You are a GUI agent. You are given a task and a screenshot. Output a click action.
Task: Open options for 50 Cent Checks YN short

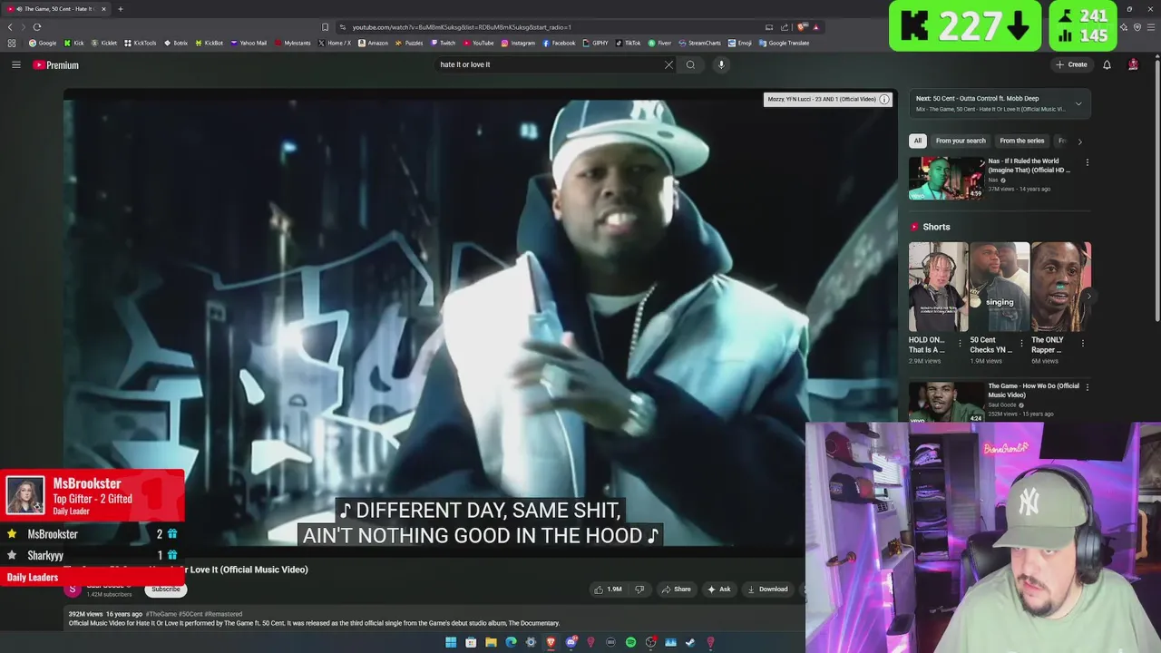click(1020, 344)
